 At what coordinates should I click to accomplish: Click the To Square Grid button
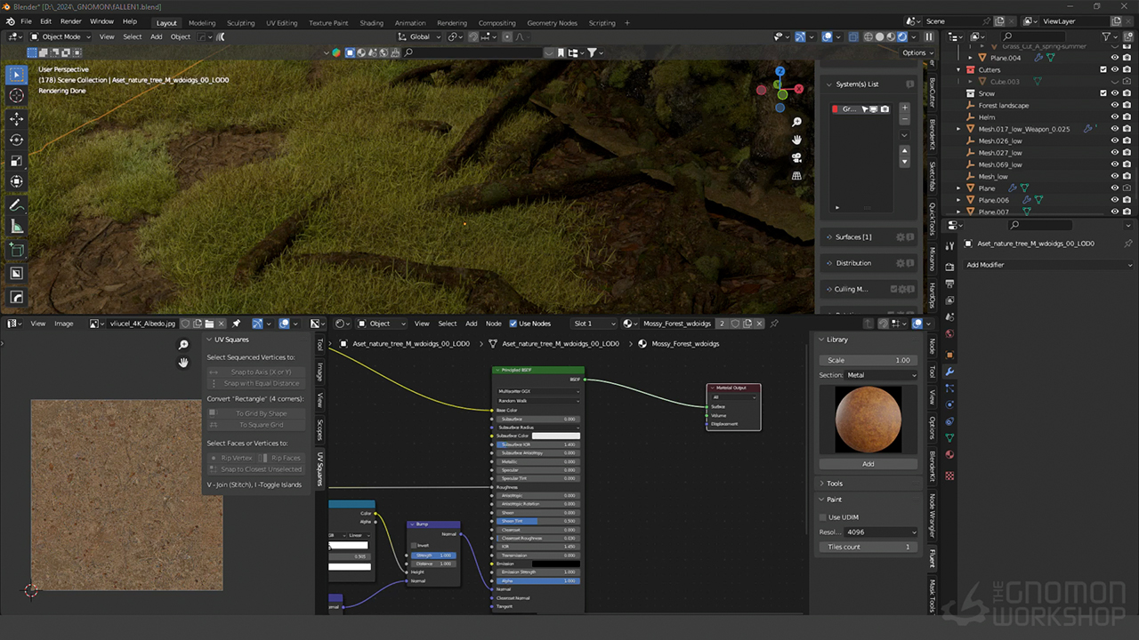click(x=261, y=425)
